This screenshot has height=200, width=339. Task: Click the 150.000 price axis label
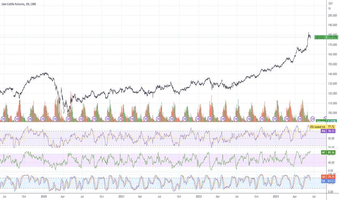332,64
